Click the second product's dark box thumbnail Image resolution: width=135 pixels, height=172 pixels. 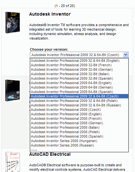point(13,90)
